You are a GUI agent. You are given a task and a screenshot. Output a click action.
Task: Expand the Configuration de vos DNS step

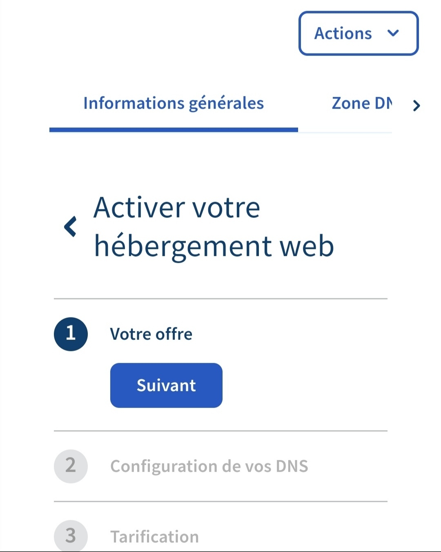pyautogui.click(x=209, y=466)
